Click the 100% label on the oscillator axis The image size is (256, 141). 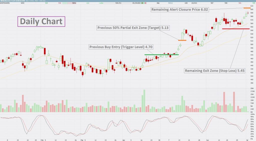(x=252, y=114)
